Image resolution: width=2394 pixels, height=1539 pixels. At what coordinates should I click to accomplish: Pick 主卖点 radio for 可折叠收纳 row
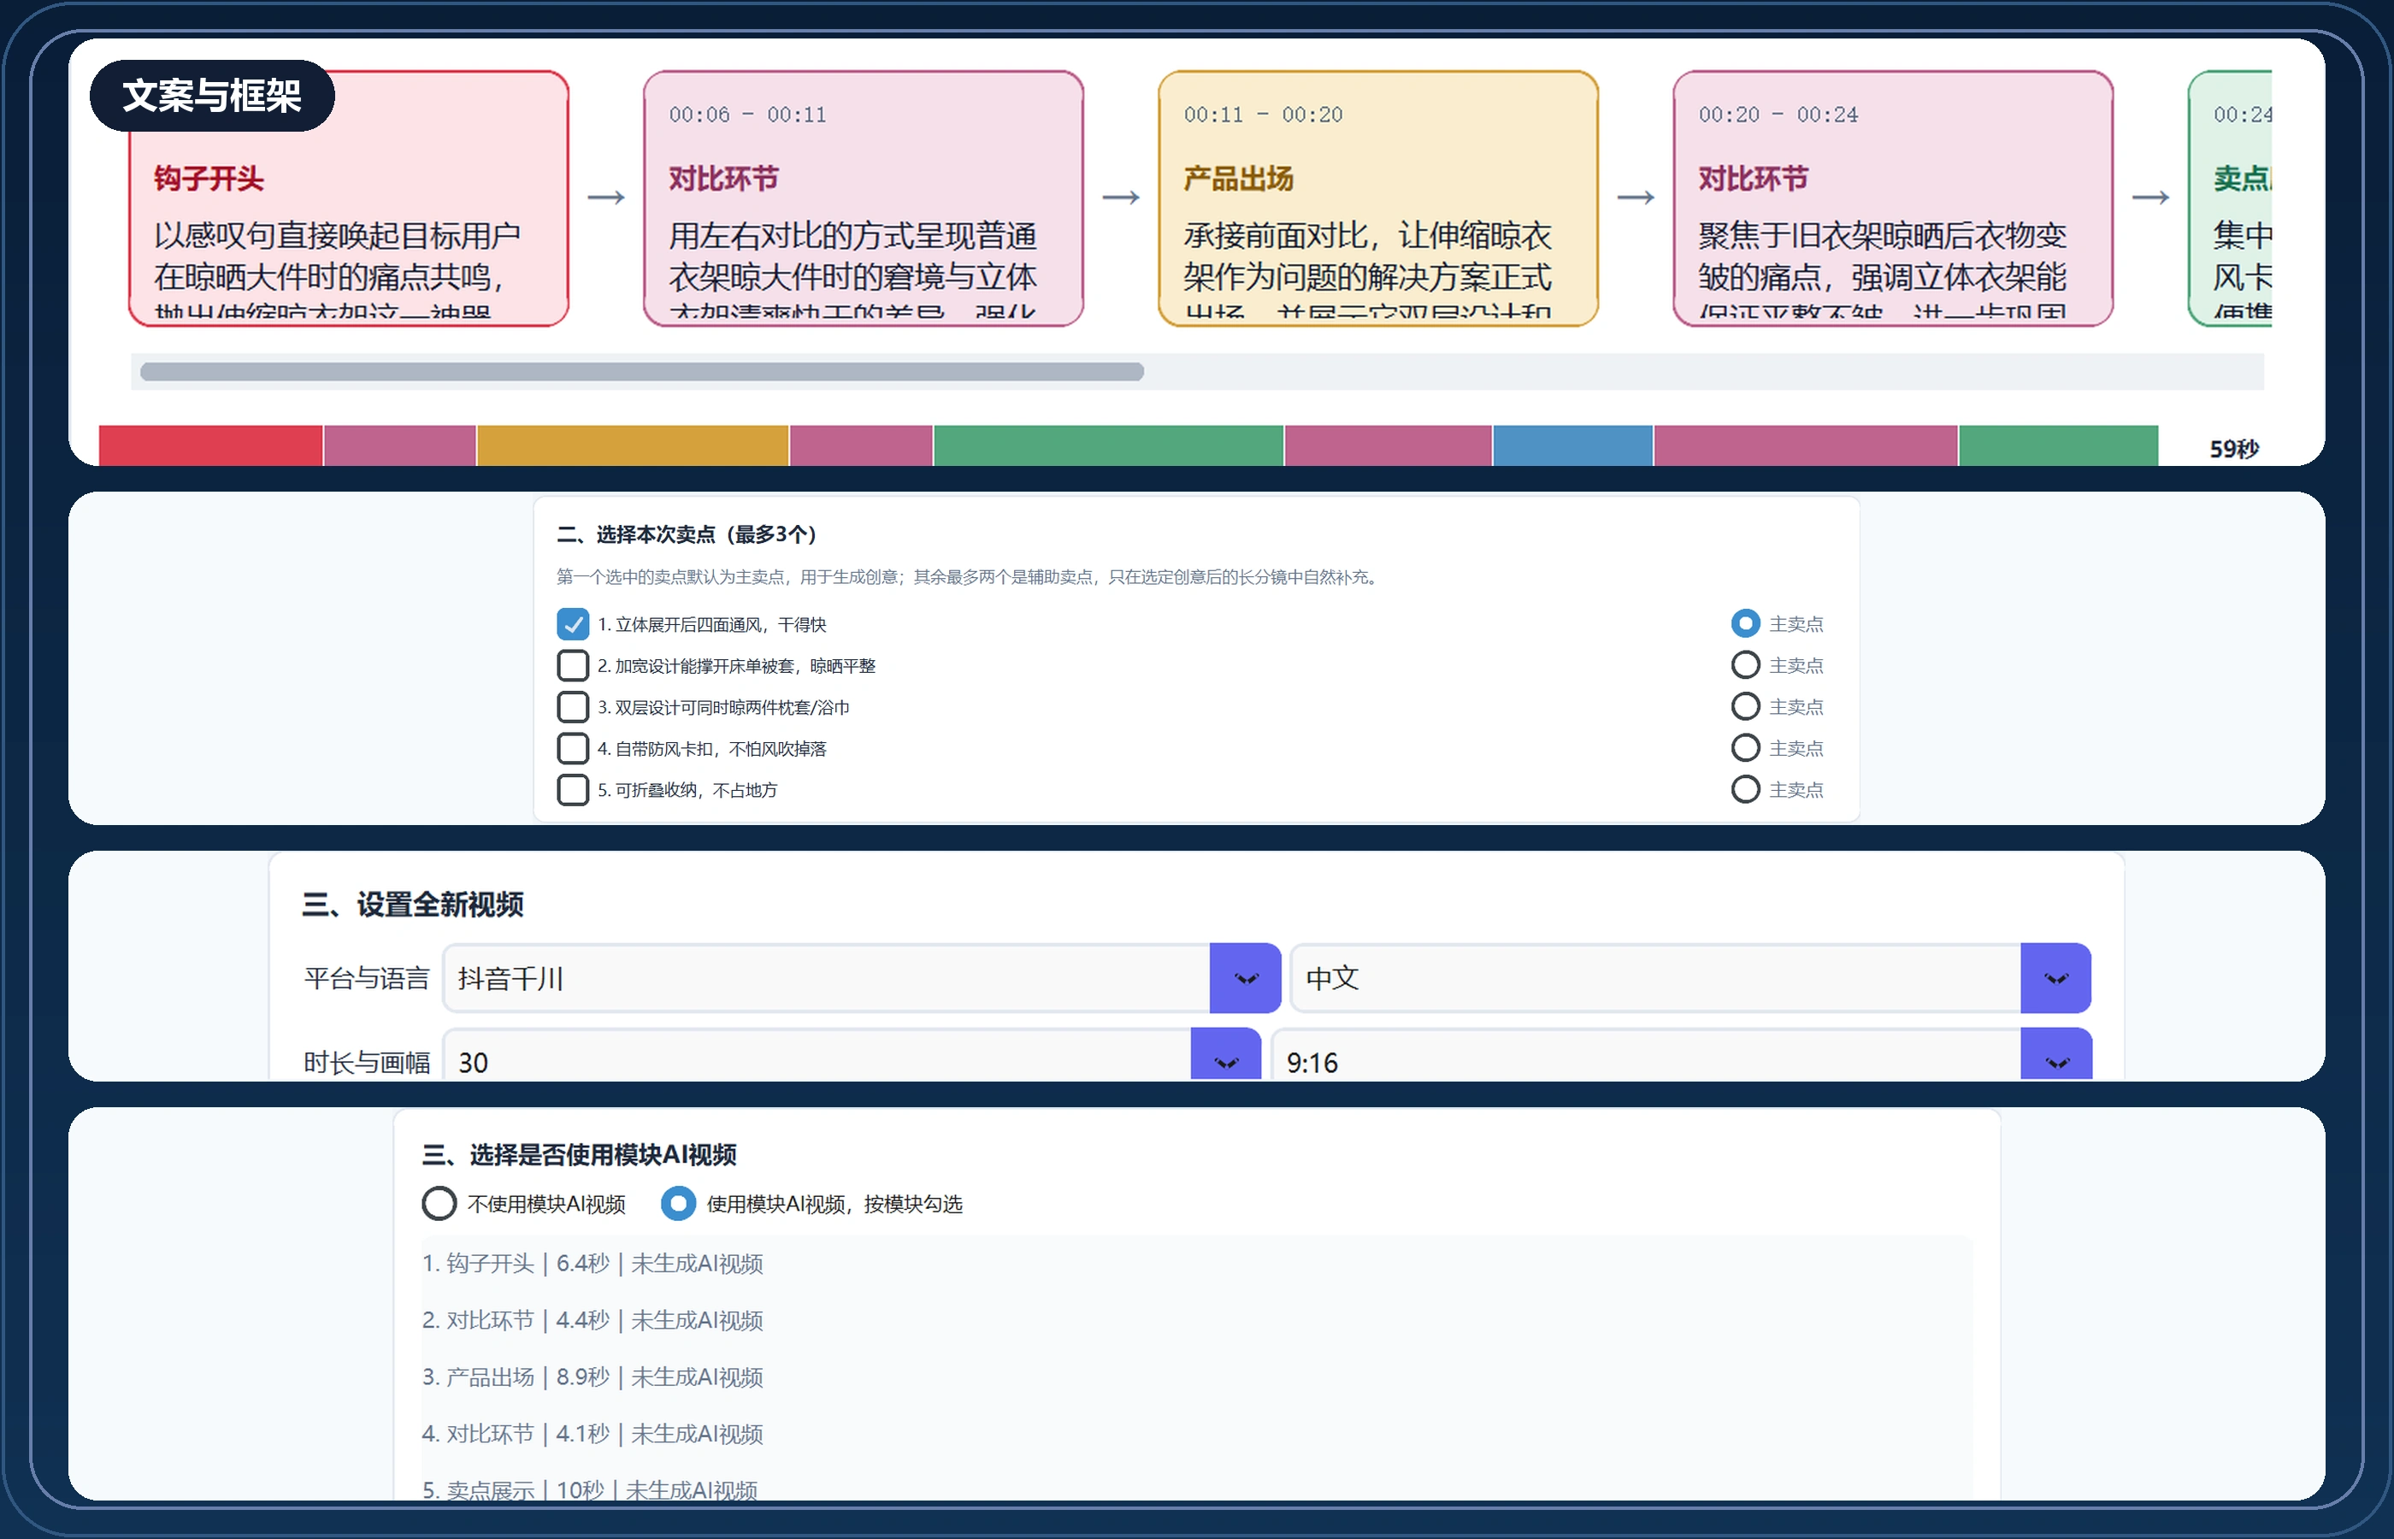coord(1744,789)
